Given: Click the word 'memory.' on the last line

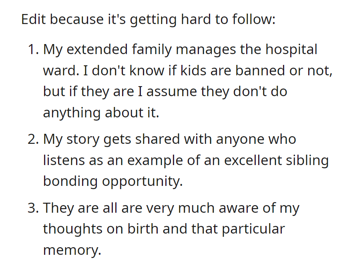Looking at the screenshot, I should [x=72, y=250].
